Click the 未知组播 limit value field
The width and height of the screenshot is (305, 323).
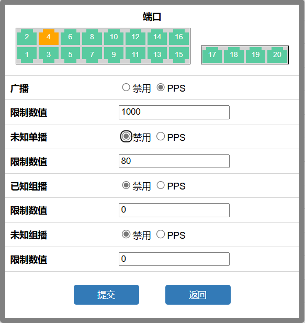tap(174, 259)
